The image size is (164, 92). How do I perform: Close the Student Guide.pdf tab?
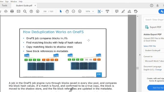tap(35, 6)
